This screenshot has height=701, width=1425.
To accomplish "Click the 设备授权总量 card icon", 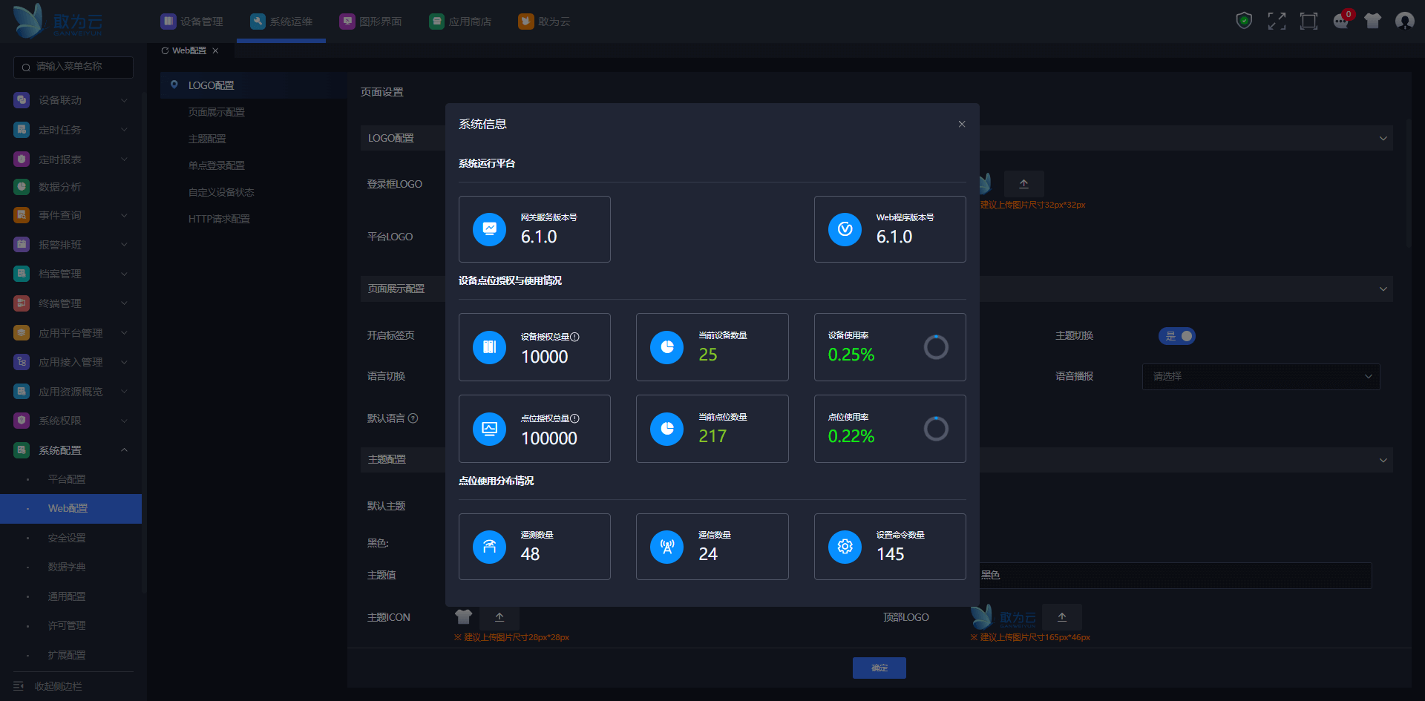I will tap(489, 347).
